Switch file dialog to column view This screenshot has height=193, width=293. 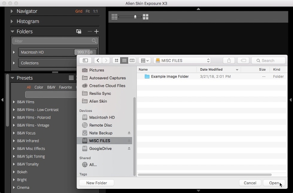pyautogui.click(x=132, y=61)
